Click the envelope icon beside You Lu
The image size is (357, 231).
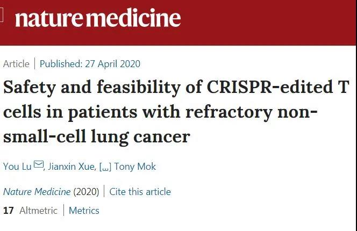point(39,164)
